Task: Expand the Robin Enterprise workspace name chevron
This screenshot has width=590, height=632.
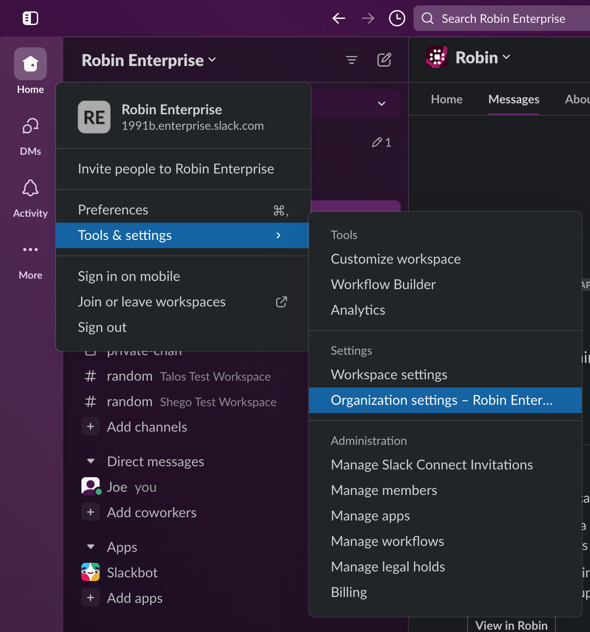Action: click(x=212, y=60)
